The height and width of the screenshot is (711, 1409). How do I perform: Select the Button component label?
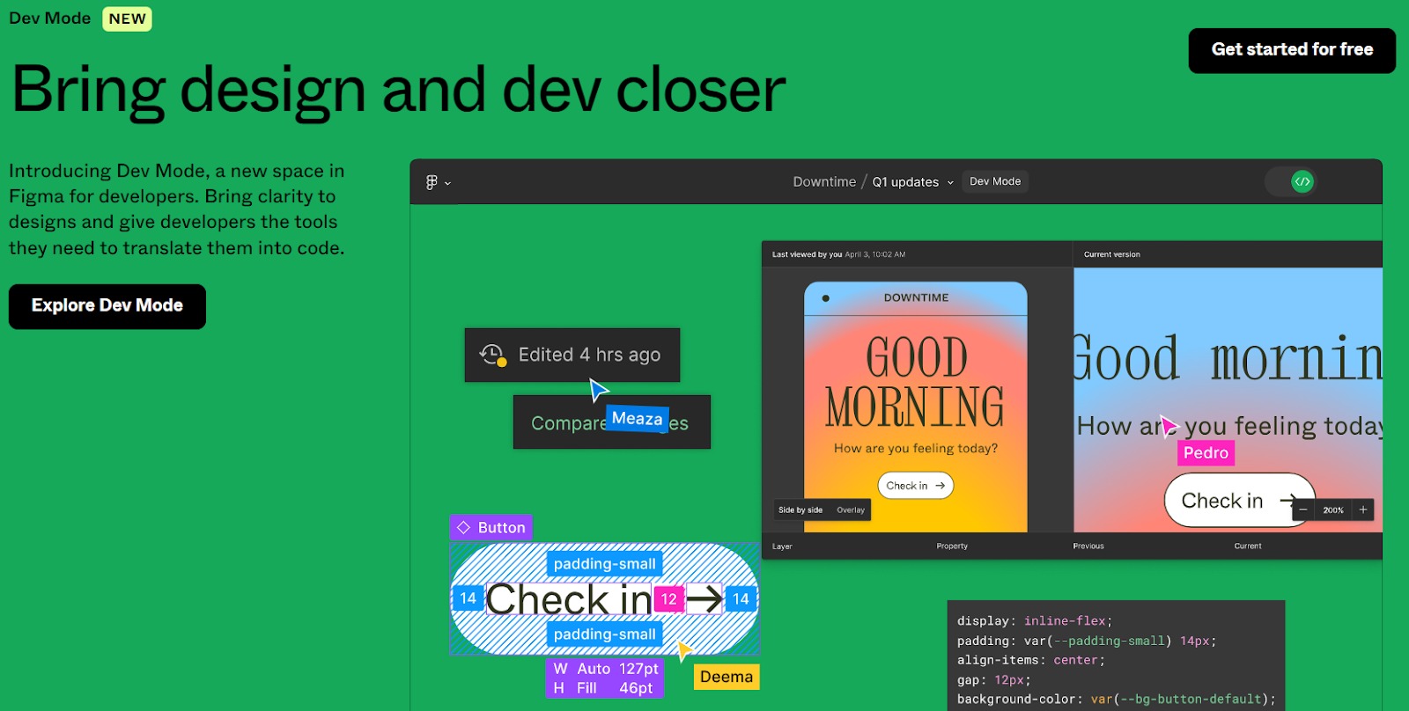click(491, 527)
